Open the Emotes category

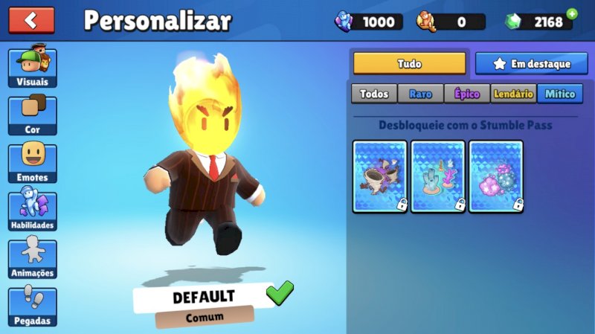[x=32, y=163]
